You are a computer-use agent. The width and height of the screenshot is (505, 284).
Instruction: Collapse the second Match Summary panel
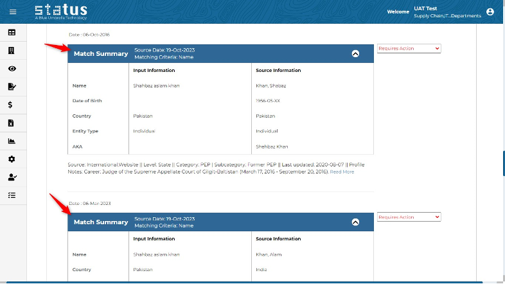355,222
